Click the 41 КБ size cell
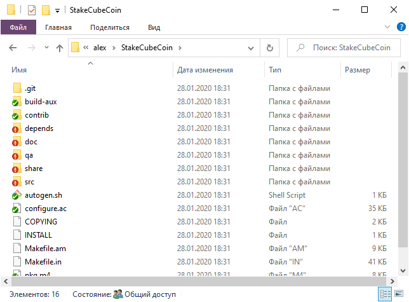The image size is (409, 302). pyautogui.click(x=377, y=261)
